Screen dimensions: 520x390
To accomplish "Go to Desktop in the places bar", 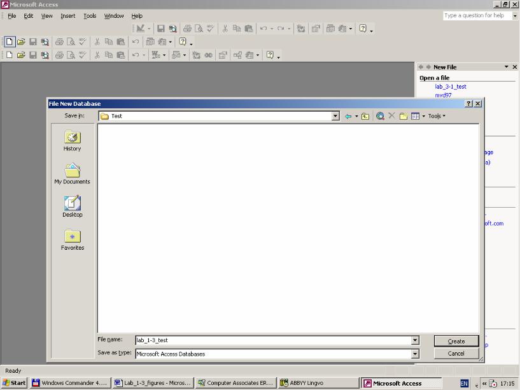I will click(73, 206).
